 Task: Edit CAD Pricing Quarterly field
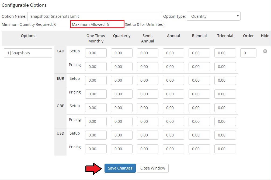122,67
